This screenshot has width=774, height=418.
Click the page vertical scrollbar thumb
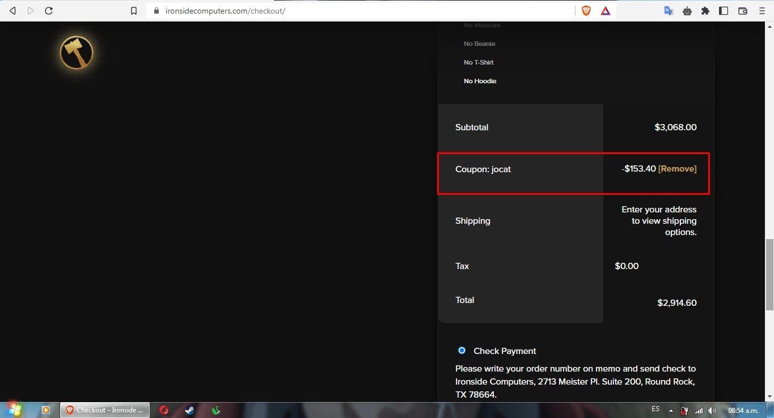[x=769, y=275]
